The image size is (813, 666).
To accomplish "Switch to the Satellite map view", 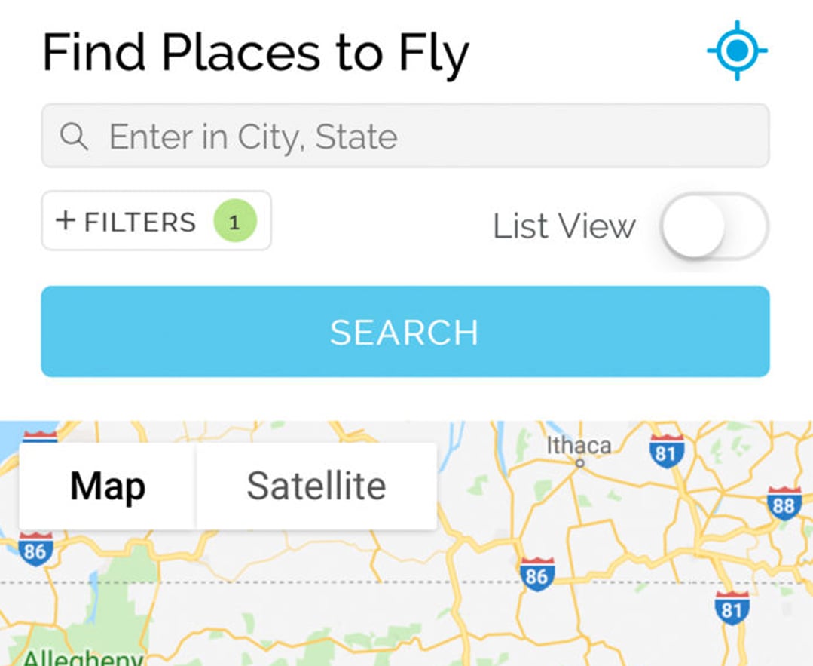I will [316, 486].
